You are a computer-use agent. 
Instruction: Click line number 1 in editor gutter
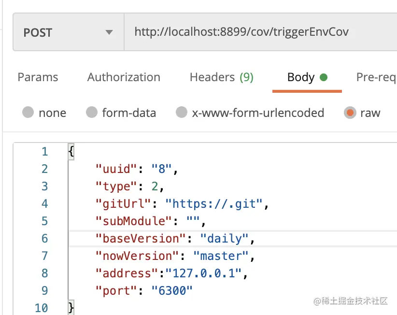pos(44,152)
